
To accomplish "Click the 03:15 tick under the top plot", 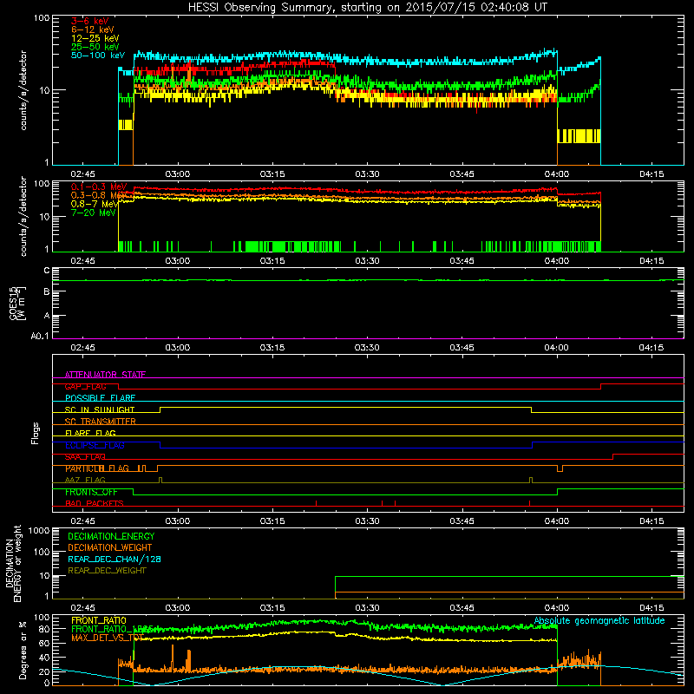I will point(272,174).
